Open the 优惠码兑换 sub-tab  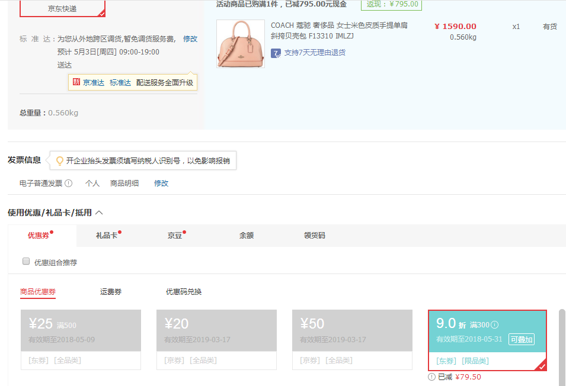coord(184,292)
